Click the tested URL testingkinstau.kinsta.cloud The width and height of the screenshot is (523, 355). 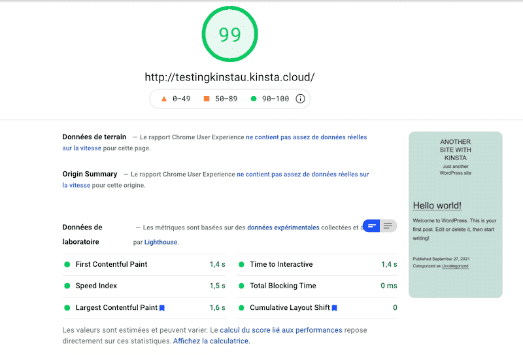[229, 77]
